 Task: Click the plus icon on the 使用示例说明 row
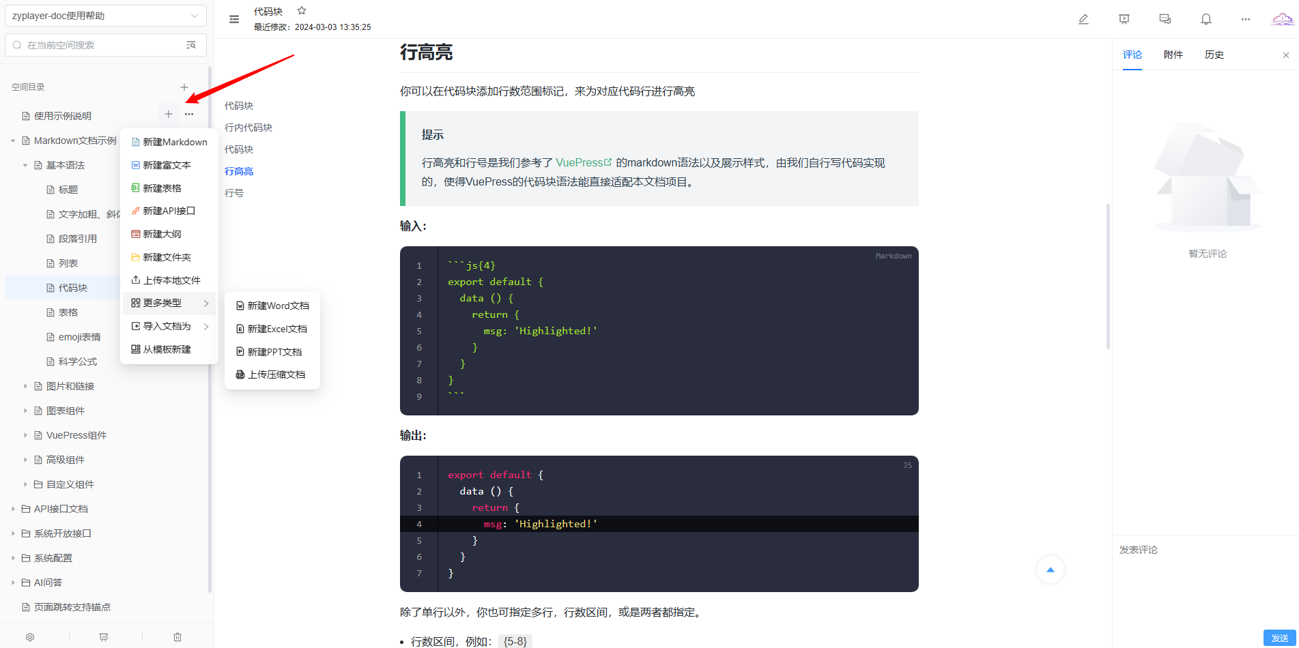pyautogui.click(x=169, y=114)
